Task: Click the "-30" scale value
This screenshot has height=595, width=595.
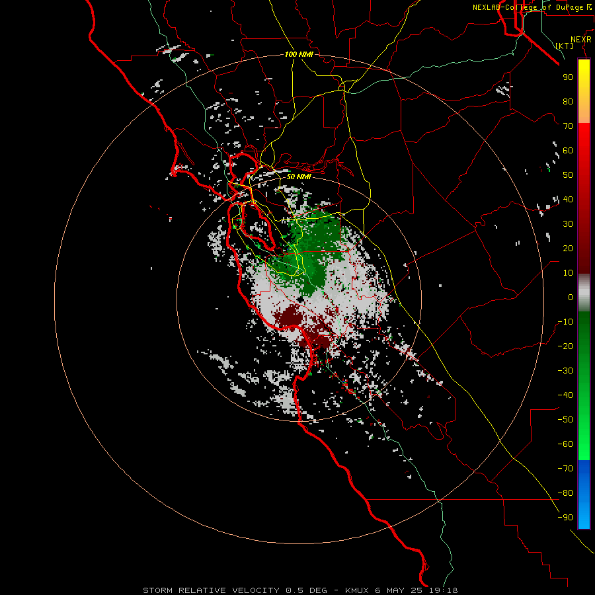Action: (x=565, y=371)
